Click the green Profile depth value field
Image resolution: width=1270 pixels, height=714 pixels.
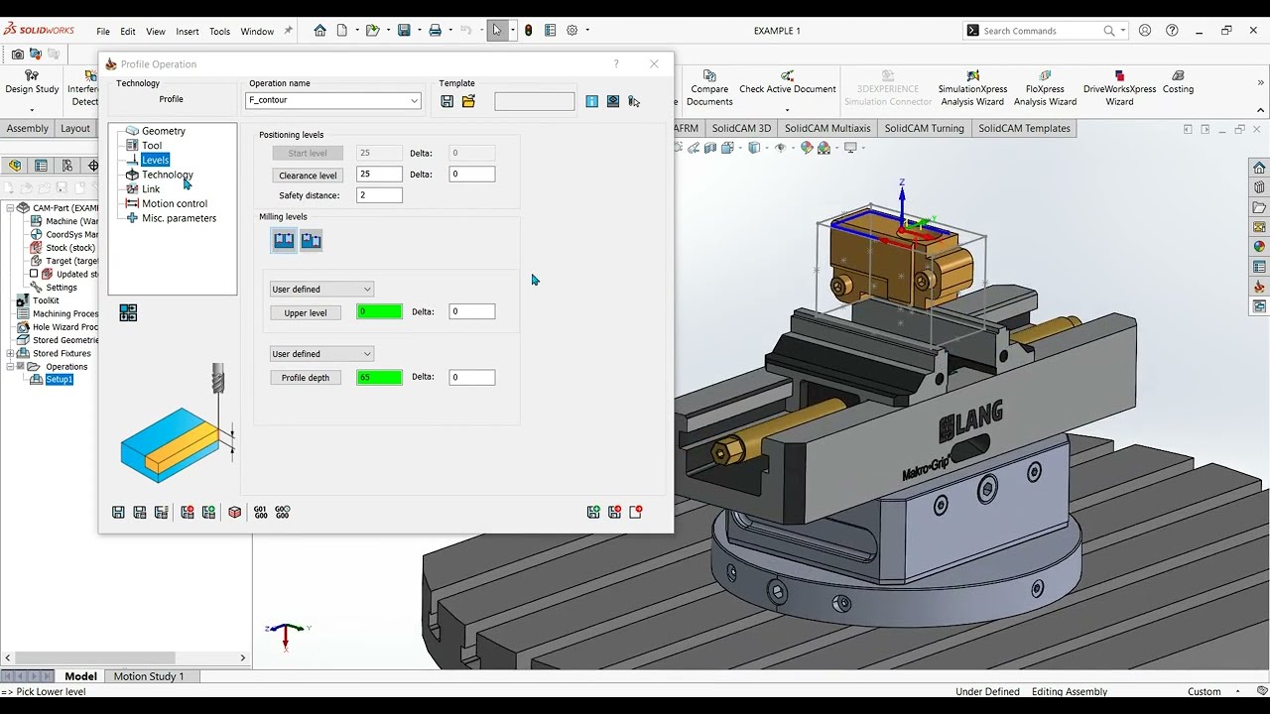(379, 377)
